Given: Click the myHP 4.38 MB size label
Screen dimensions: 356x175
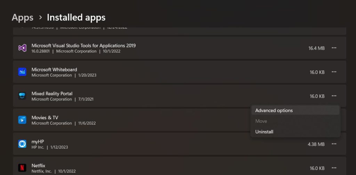Looking at the screenshot, I should pyautogui.click(x=316, y=144).
